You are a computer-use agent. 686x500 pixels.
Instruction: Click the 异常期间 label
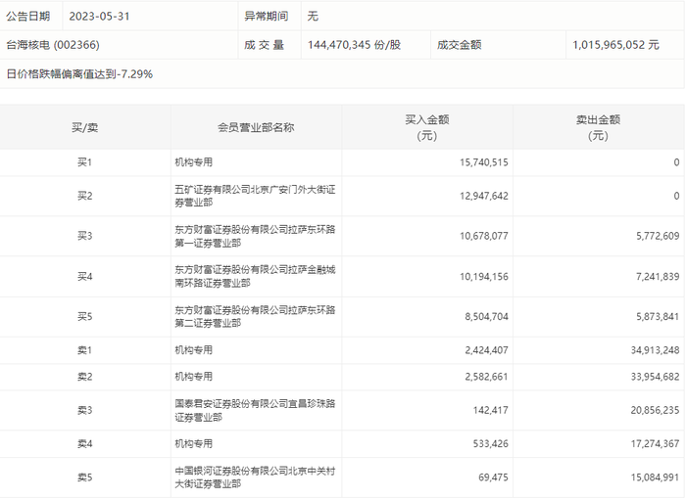pos(266,17)
